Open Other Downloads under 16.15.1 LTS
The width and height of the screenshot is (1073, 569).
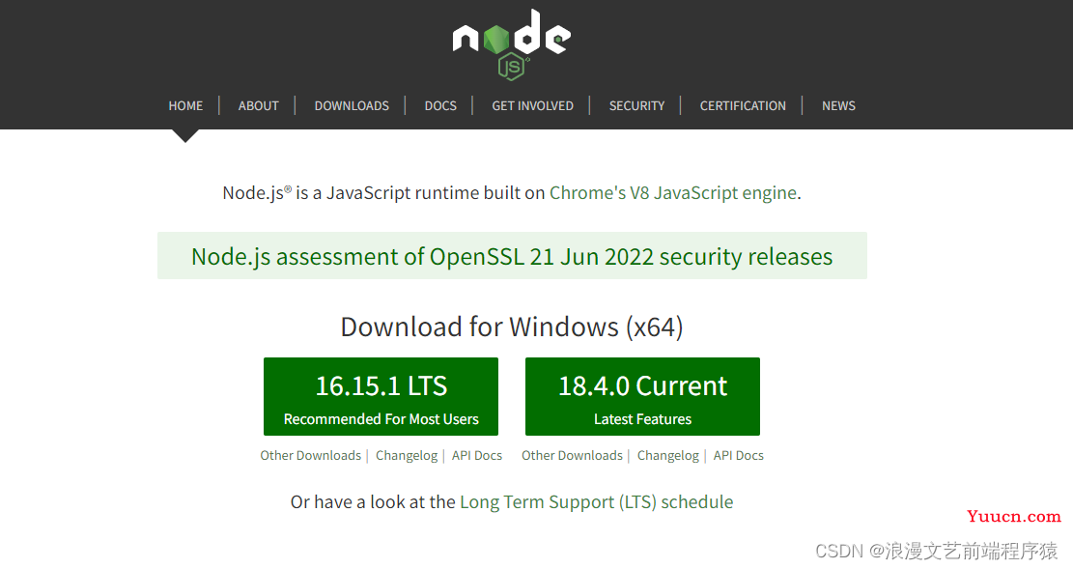311,455
